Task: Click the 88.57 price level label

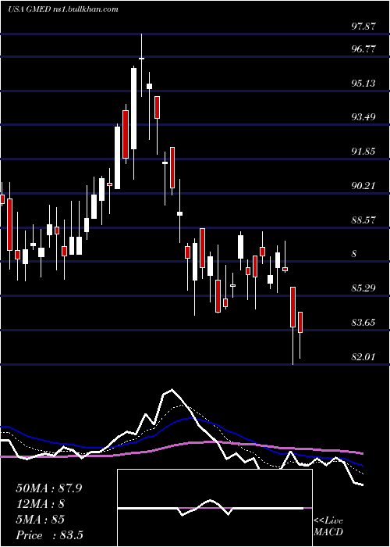Action: click(363, 220)
